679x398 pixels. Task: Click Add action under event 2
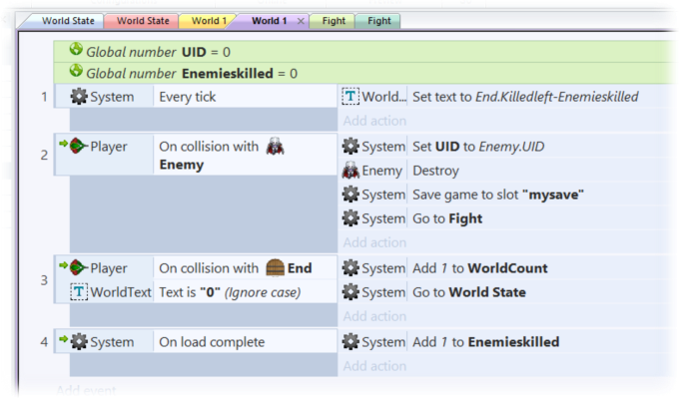(x=374, y=242)
